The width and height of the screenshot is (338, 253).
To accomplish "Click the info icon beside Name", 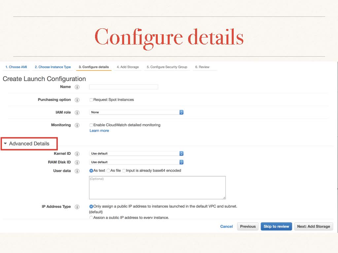I will click(77, 87).
